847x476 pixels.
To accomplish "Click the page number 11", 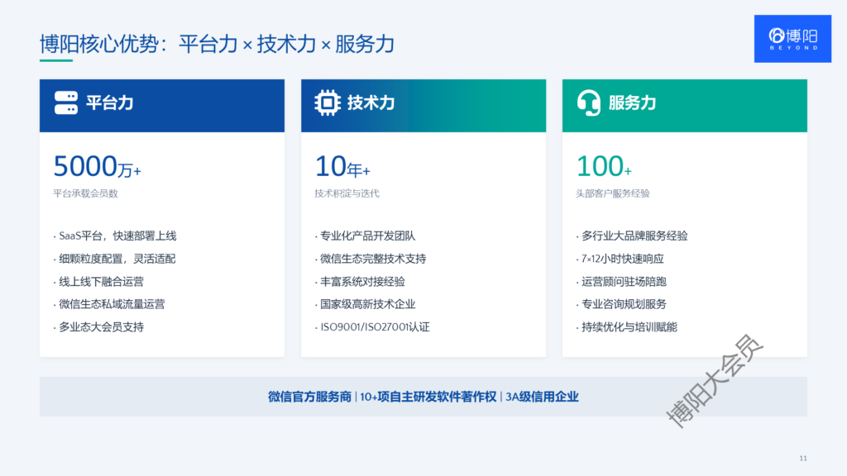I will click(803, 458).
